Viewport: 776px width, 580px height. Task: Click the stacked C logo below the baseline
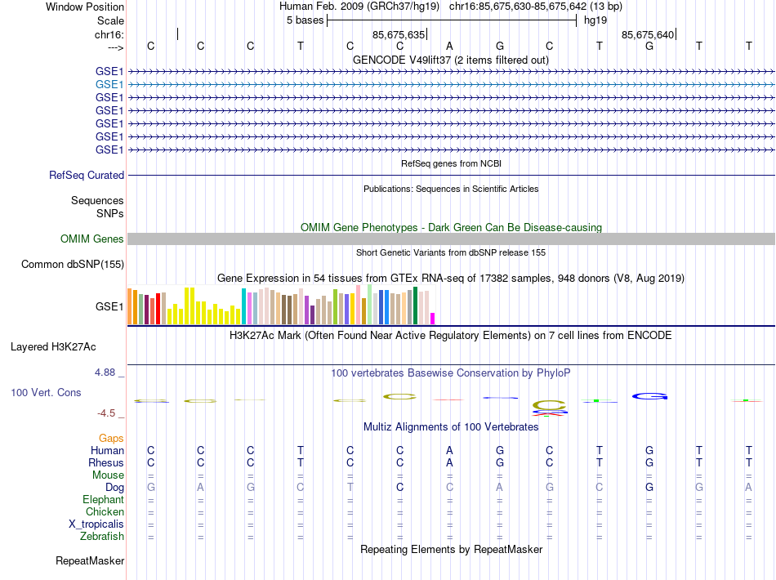[550, 406]
